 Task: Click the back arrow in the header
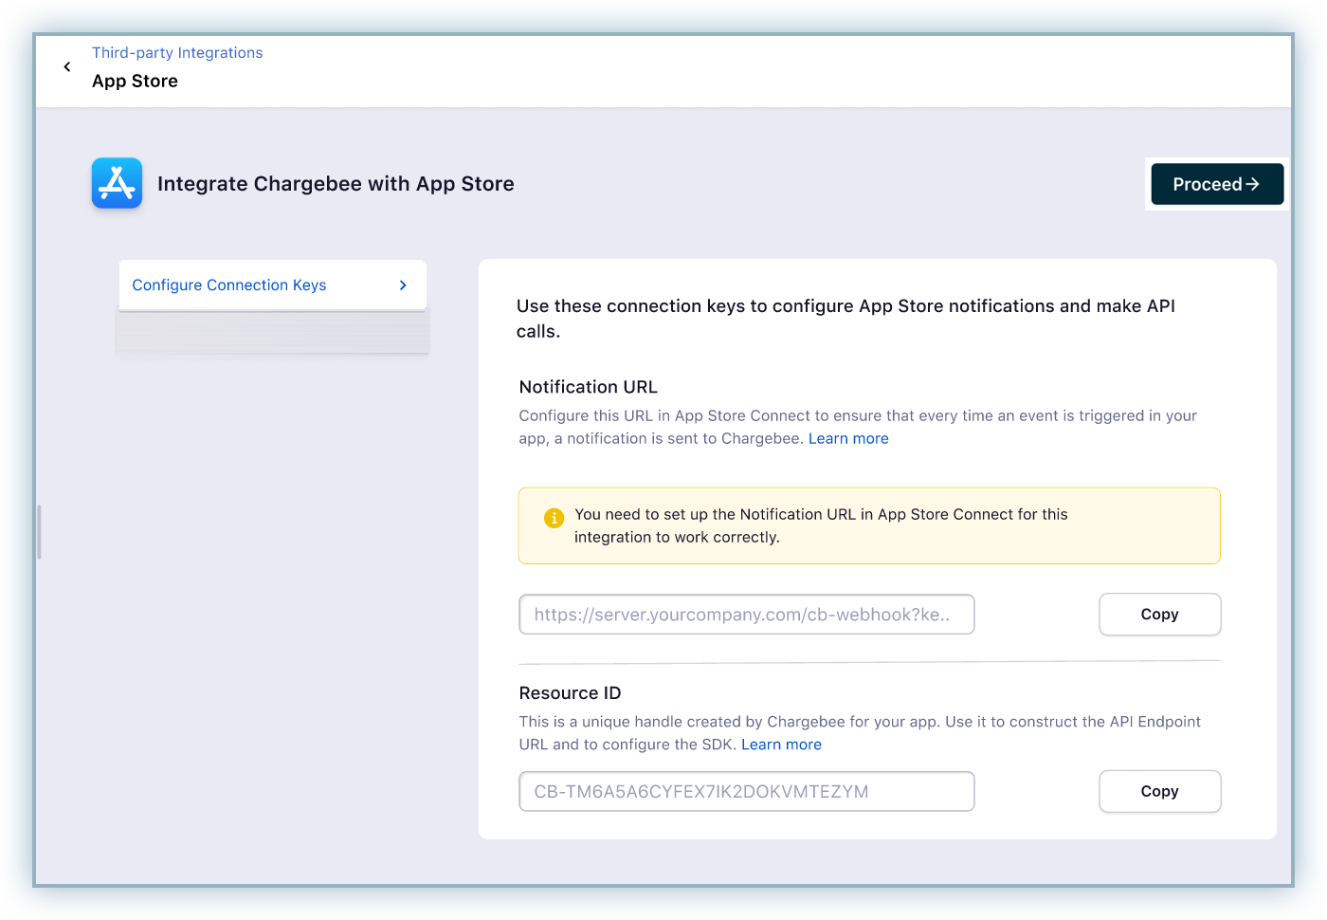[67, 66]
